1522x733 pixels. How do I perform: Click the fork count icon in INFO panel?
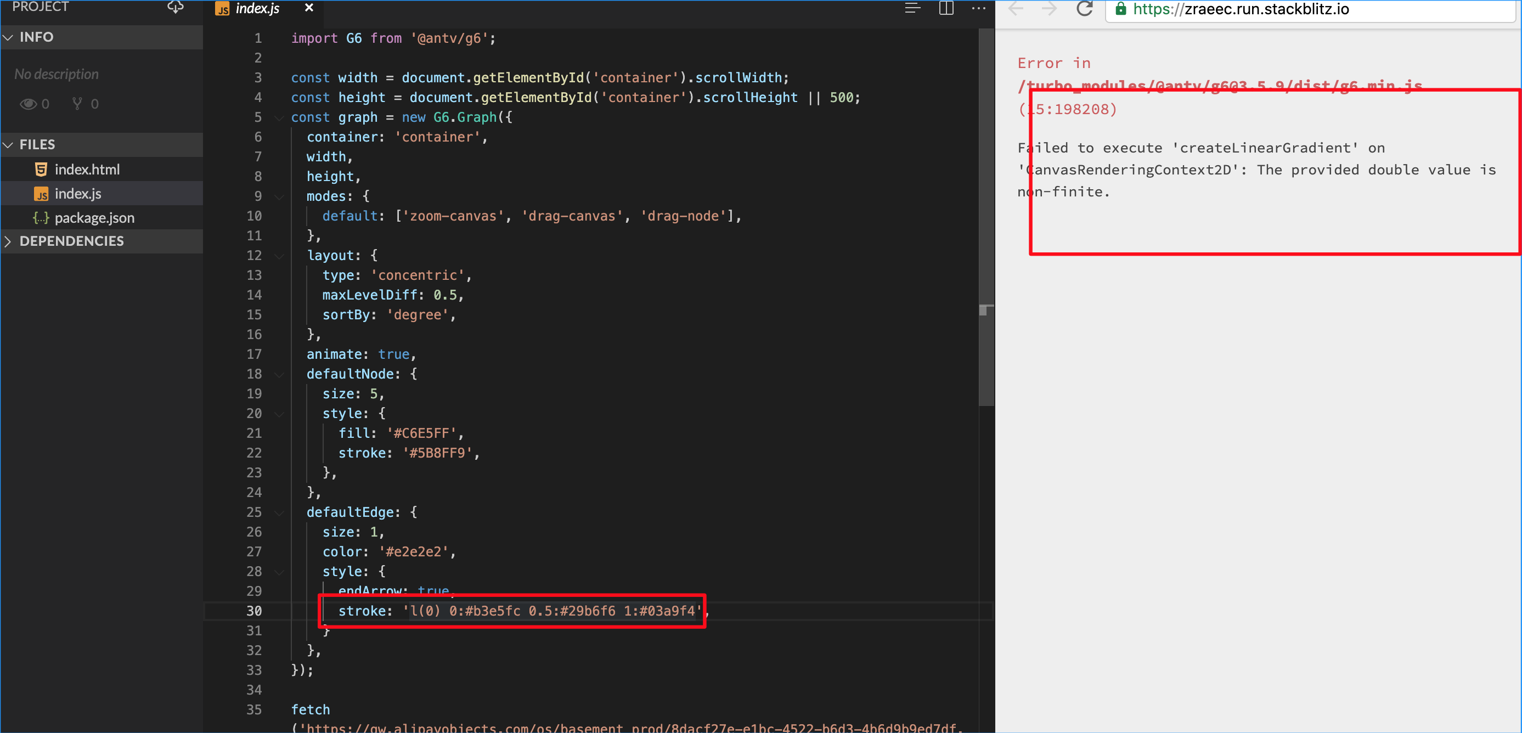tap(77, 104)
